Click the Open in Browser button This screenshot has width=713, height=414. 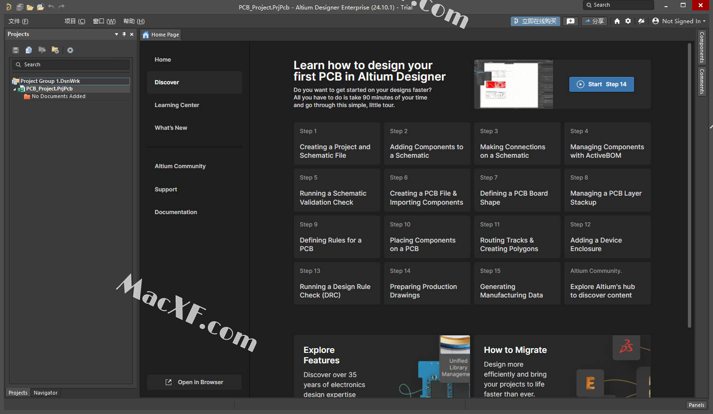(x=194, y=382)
